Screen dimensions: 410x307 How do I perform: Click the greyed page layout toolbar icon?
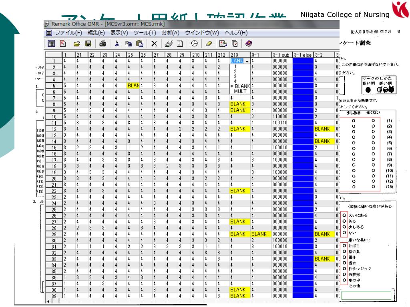[180, 44]
